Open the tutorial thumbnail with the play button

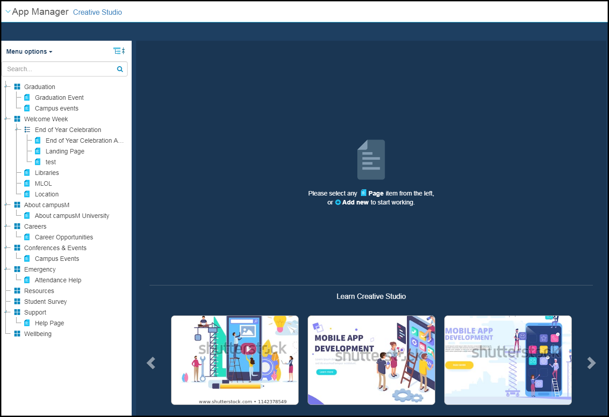[235, 360]
